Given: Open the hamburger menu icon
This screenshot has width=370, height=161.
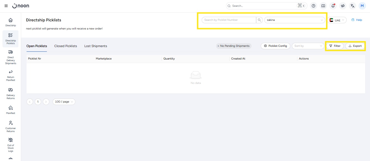Looking at the screenshot, I should [x=6, y=6].
